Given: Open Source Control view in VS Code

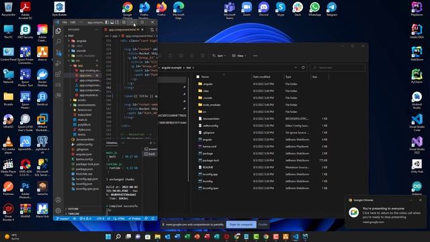Looking at the screenshot, I should (58, 52).
